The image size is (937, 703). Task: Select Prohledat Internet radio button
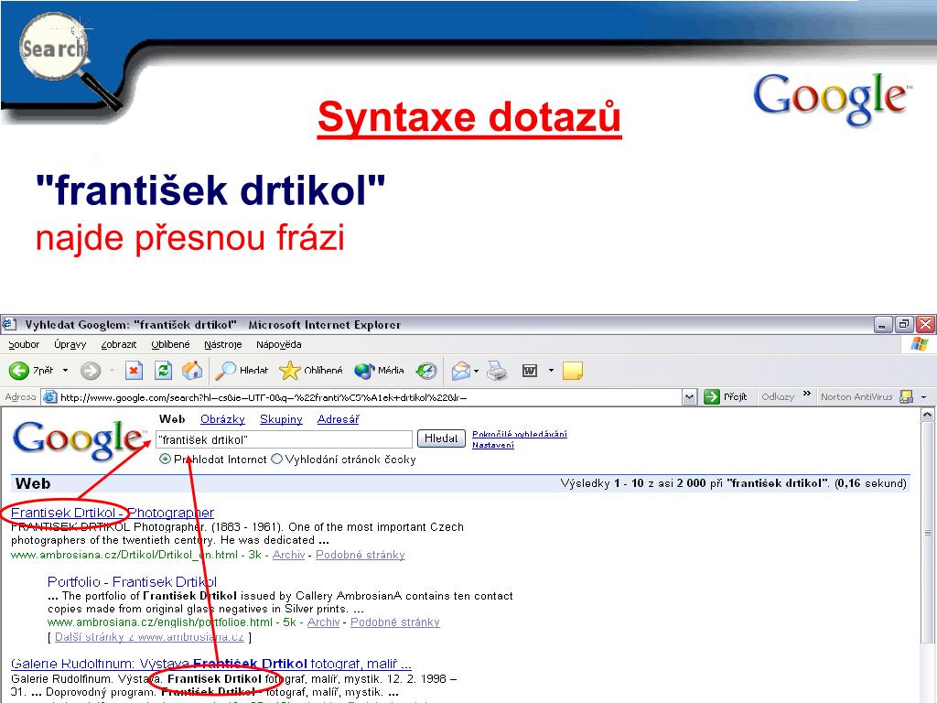[x=165, y=460]
